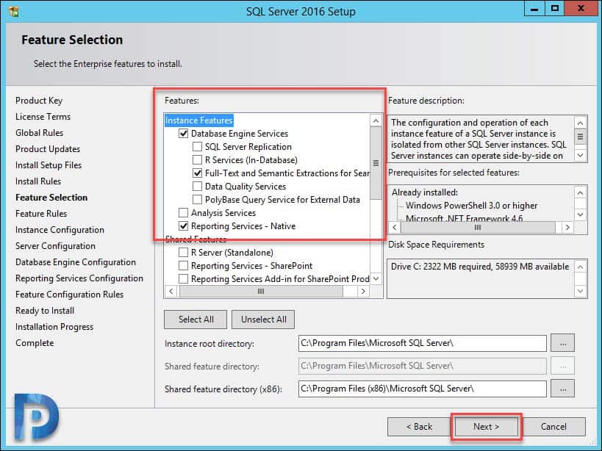Check R Services (In-Database) option
Image resolution: width=602 pixels, height=451 pixels.
[197, 159]
